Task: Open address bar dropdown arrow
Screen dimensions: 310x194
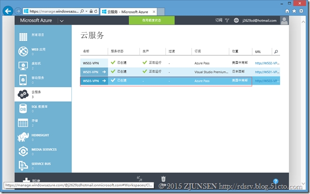Action: click(x=86, y=12)
